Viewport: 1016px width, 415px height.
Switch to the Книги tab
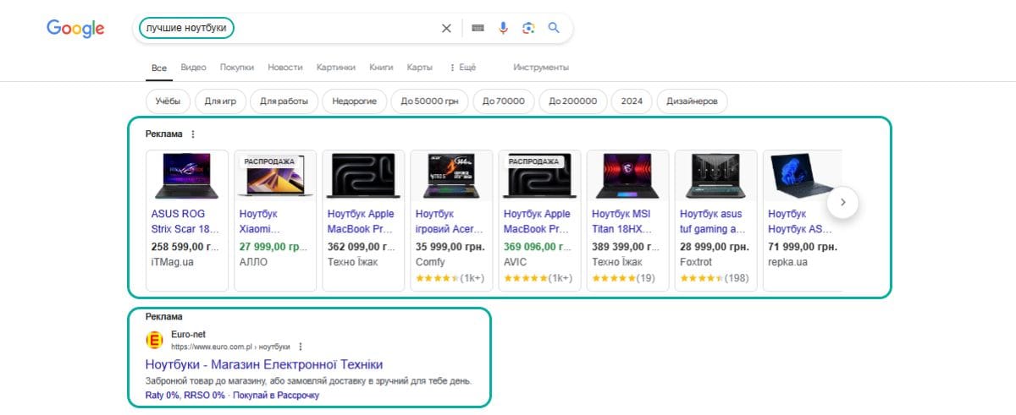tap(381, 68)
